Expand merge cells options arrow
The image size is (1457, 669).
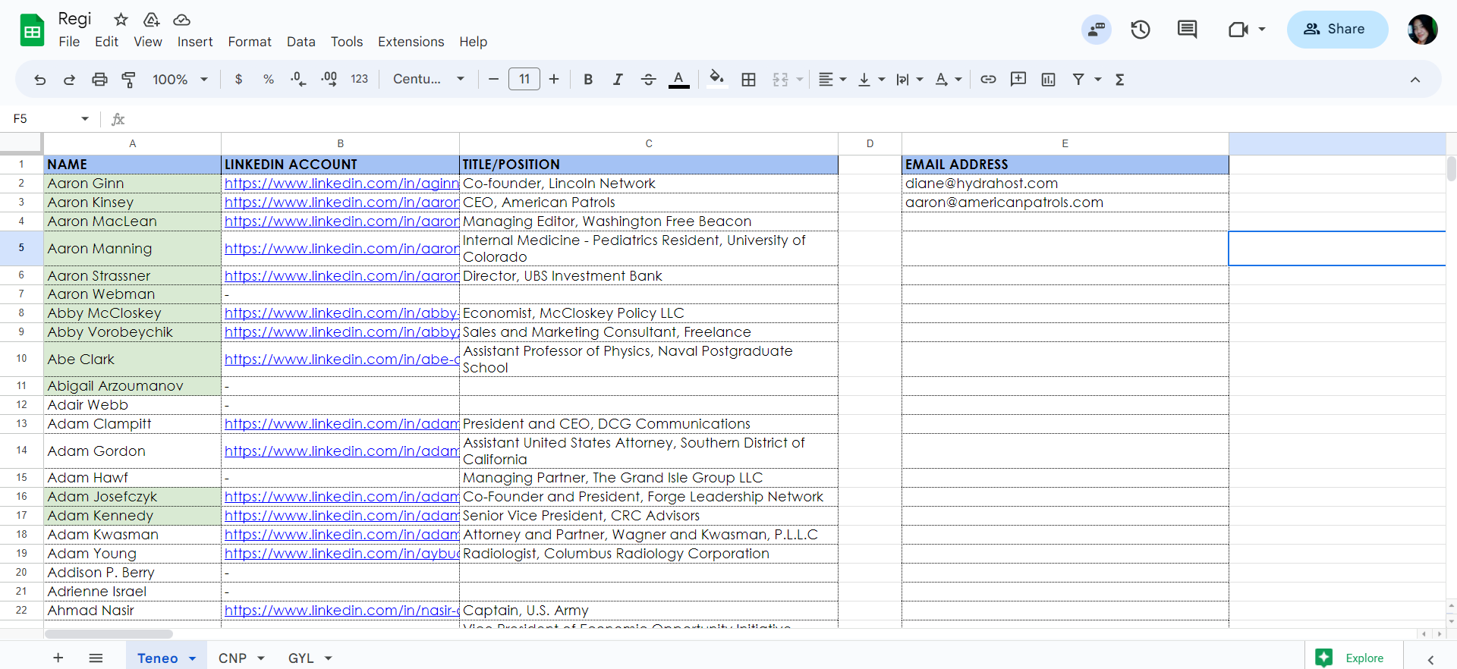(800, 80)
